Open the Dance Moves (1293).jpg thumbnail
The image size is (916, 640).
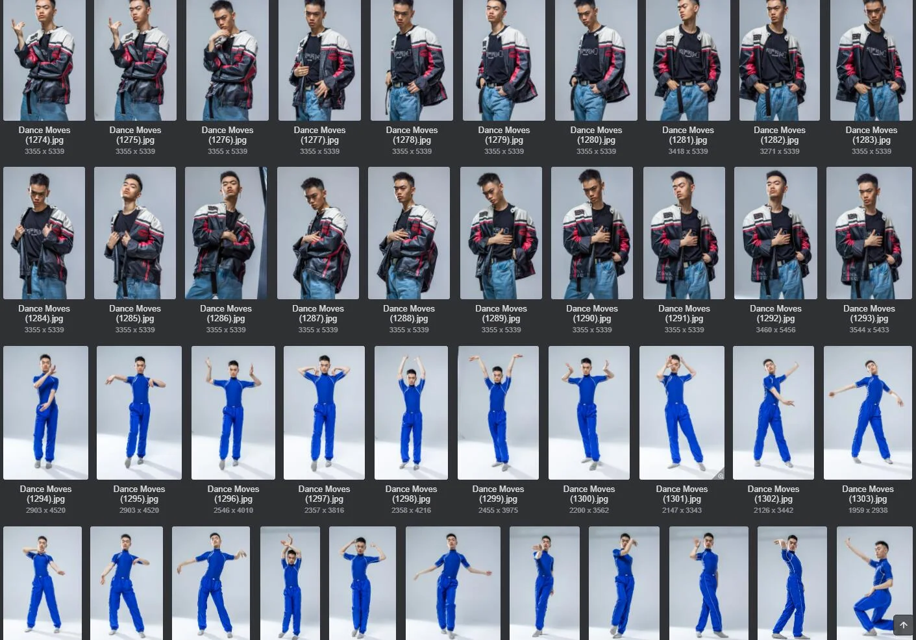point(869,233)
